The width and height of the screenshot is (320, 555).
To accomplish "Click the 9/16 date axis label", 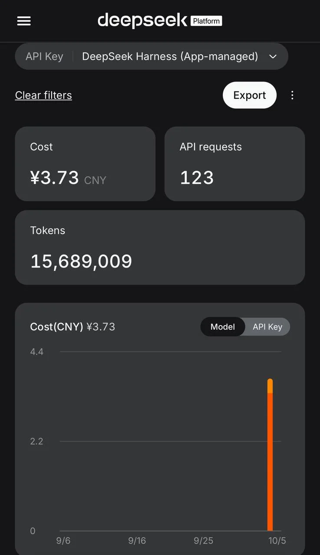I will coord(137,541).
